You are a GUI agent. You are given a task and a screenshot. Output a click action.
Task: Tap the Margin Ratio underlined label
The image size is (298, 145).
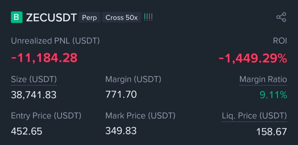263,79
